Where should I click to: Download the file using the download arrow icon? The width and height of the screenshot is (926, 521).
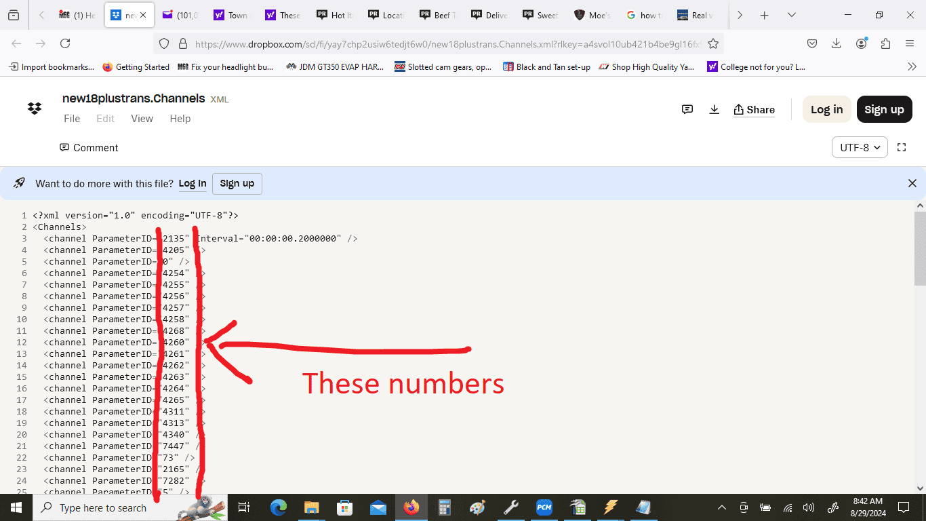pos(714,109)
